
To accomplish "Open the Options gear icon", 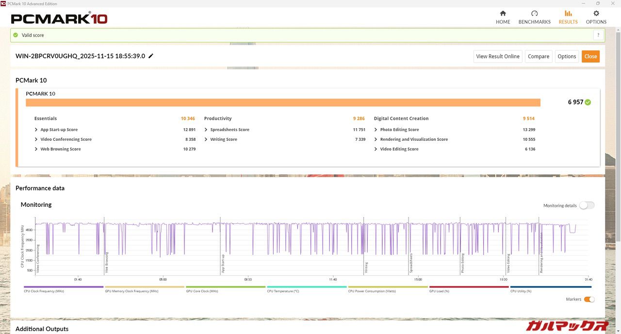I will 596,14.
